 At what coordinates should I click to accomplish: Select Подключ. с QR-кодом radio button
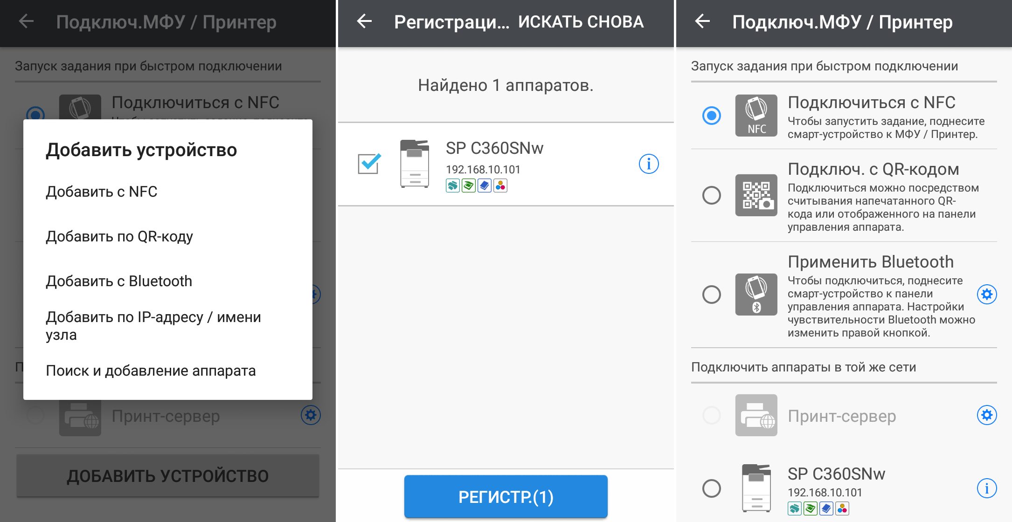711,195
